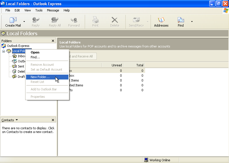Open the Edit menu
The image size is (229, 163).
(x=17, y=10)
